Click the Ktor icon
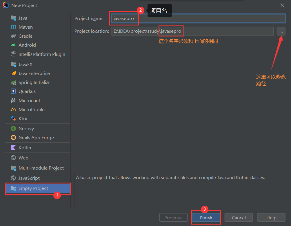The width and height of the screenshot is (291, 226). point(13,118)
